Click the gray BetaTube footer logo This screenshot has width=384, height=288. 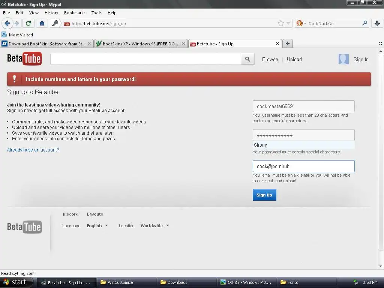point(24,227)
